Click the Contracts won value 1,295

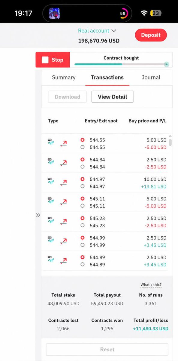tap(107, 329)
